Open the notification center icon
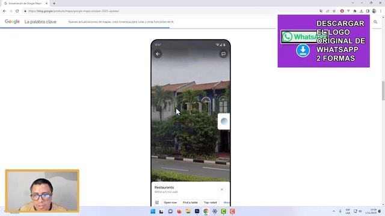 [x=380, y=211]
